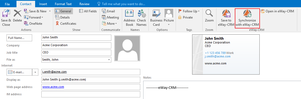Click the email link on business card

(x=218, y=56)
